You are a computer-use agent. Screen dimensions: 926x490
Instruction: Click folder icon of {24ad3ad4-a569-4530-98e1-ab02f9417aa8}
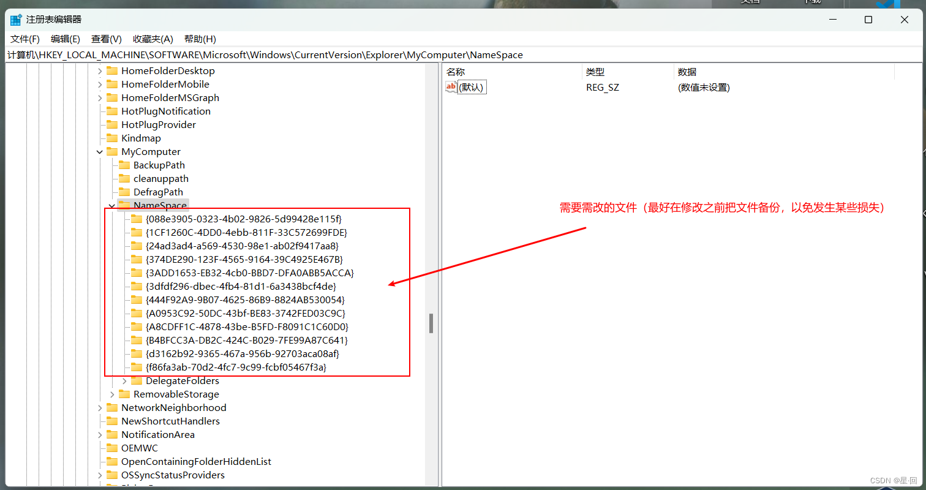tap(137, 246)
